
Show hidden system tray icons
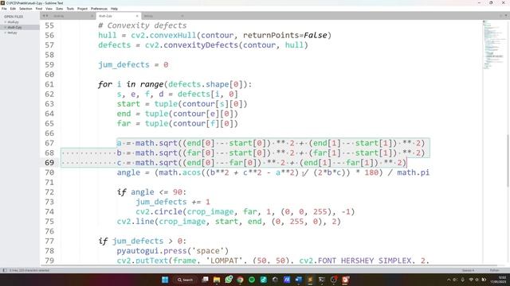(449, 280)
